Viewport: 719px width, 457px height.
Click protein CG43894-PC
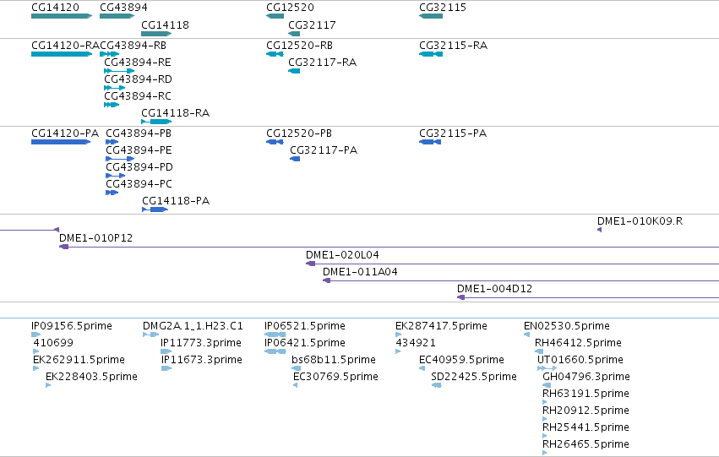[112, 193]
